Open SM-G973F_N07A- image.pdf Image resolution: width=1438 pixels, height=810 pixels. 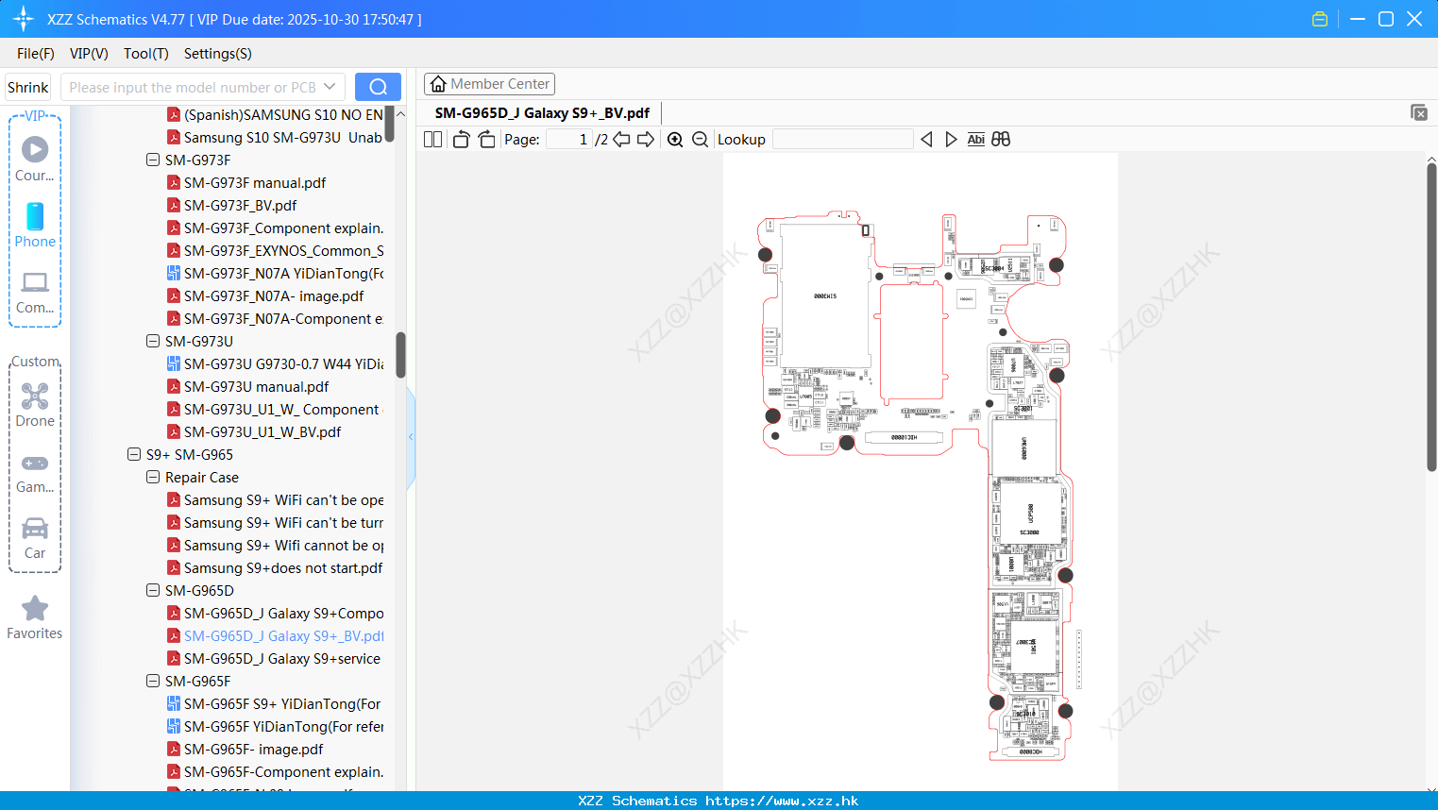[x=274, y=296]
